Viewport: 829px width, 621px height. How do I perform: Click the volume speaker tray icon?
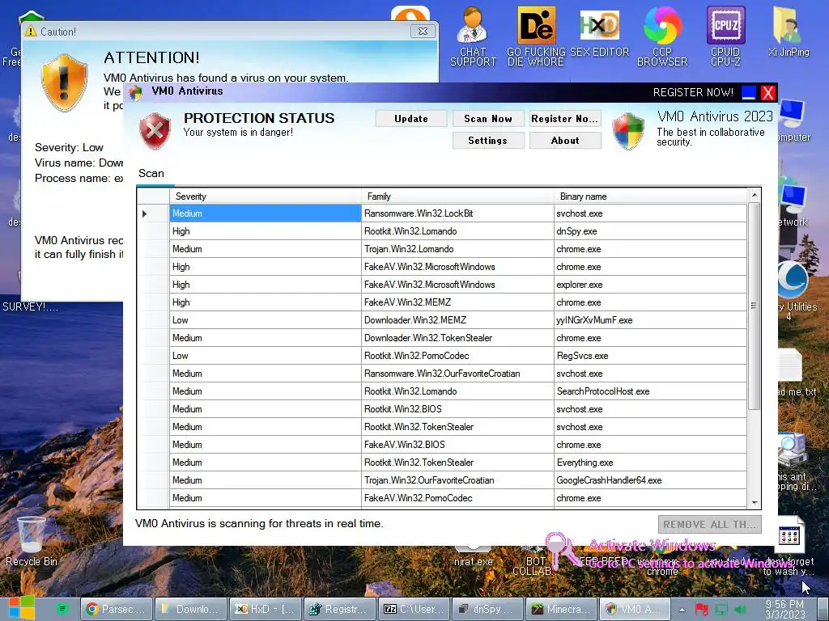740,610
